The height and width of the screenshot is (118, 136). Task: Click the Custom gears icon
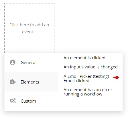(x=13, y=101)
